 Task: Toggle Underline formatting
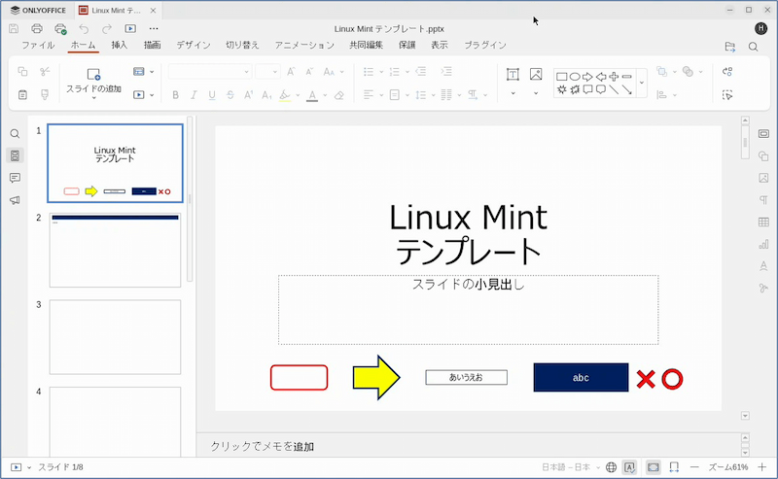(212, 95)
